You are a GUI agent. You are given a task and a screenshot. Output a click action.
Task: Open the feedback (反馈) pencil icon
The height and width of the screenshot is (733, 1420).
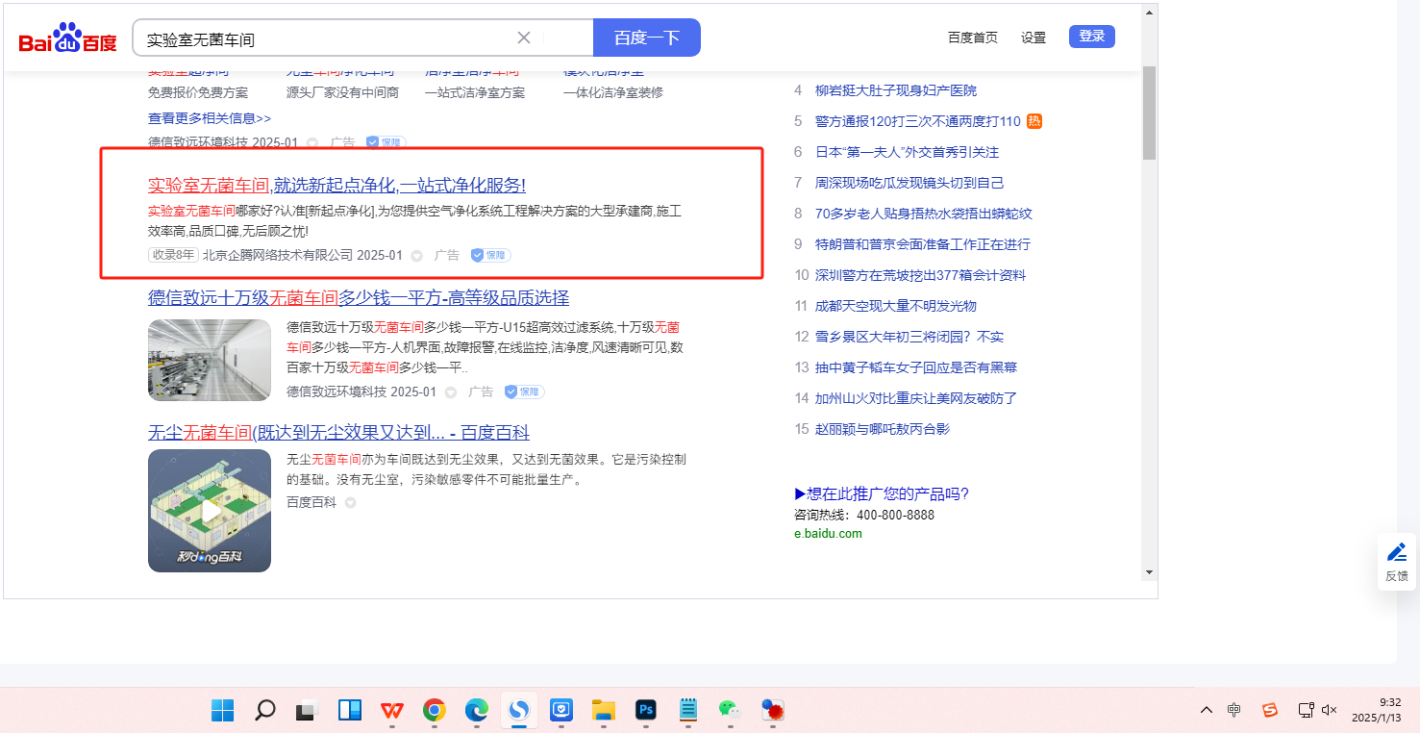[x=1397, y=561]
